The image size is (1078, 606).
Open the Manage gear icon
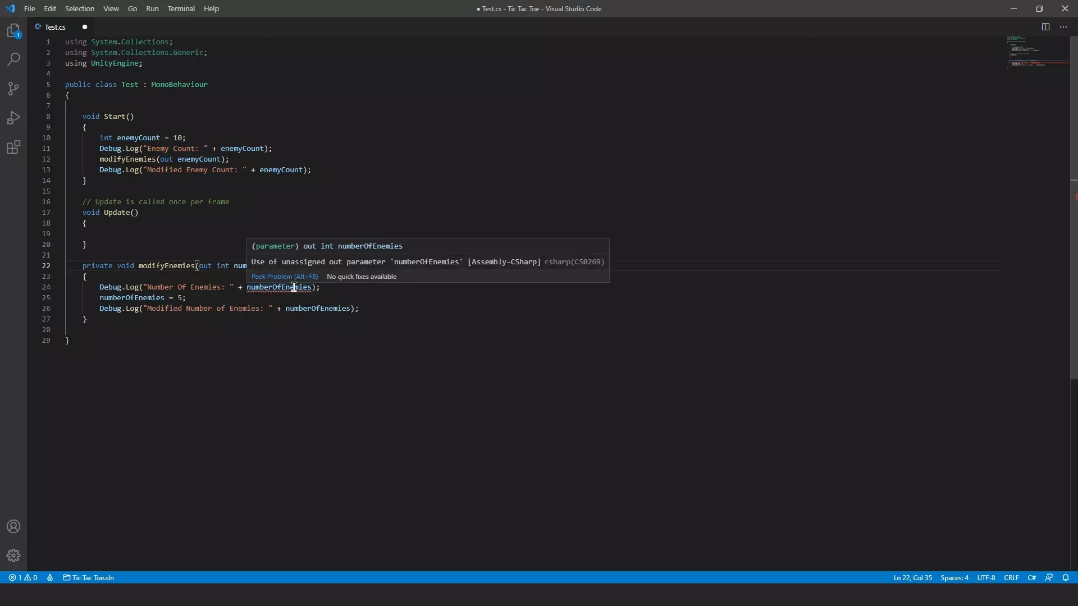coord(13,555)
